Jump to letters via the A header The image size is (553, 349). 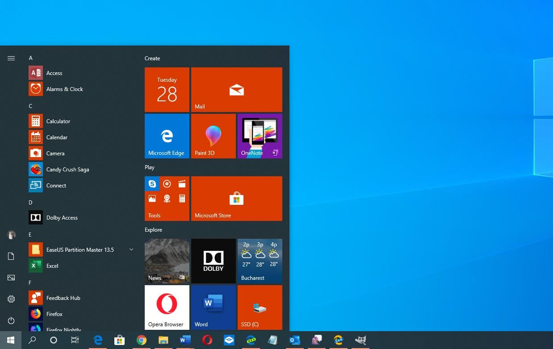tap(31, 58)
